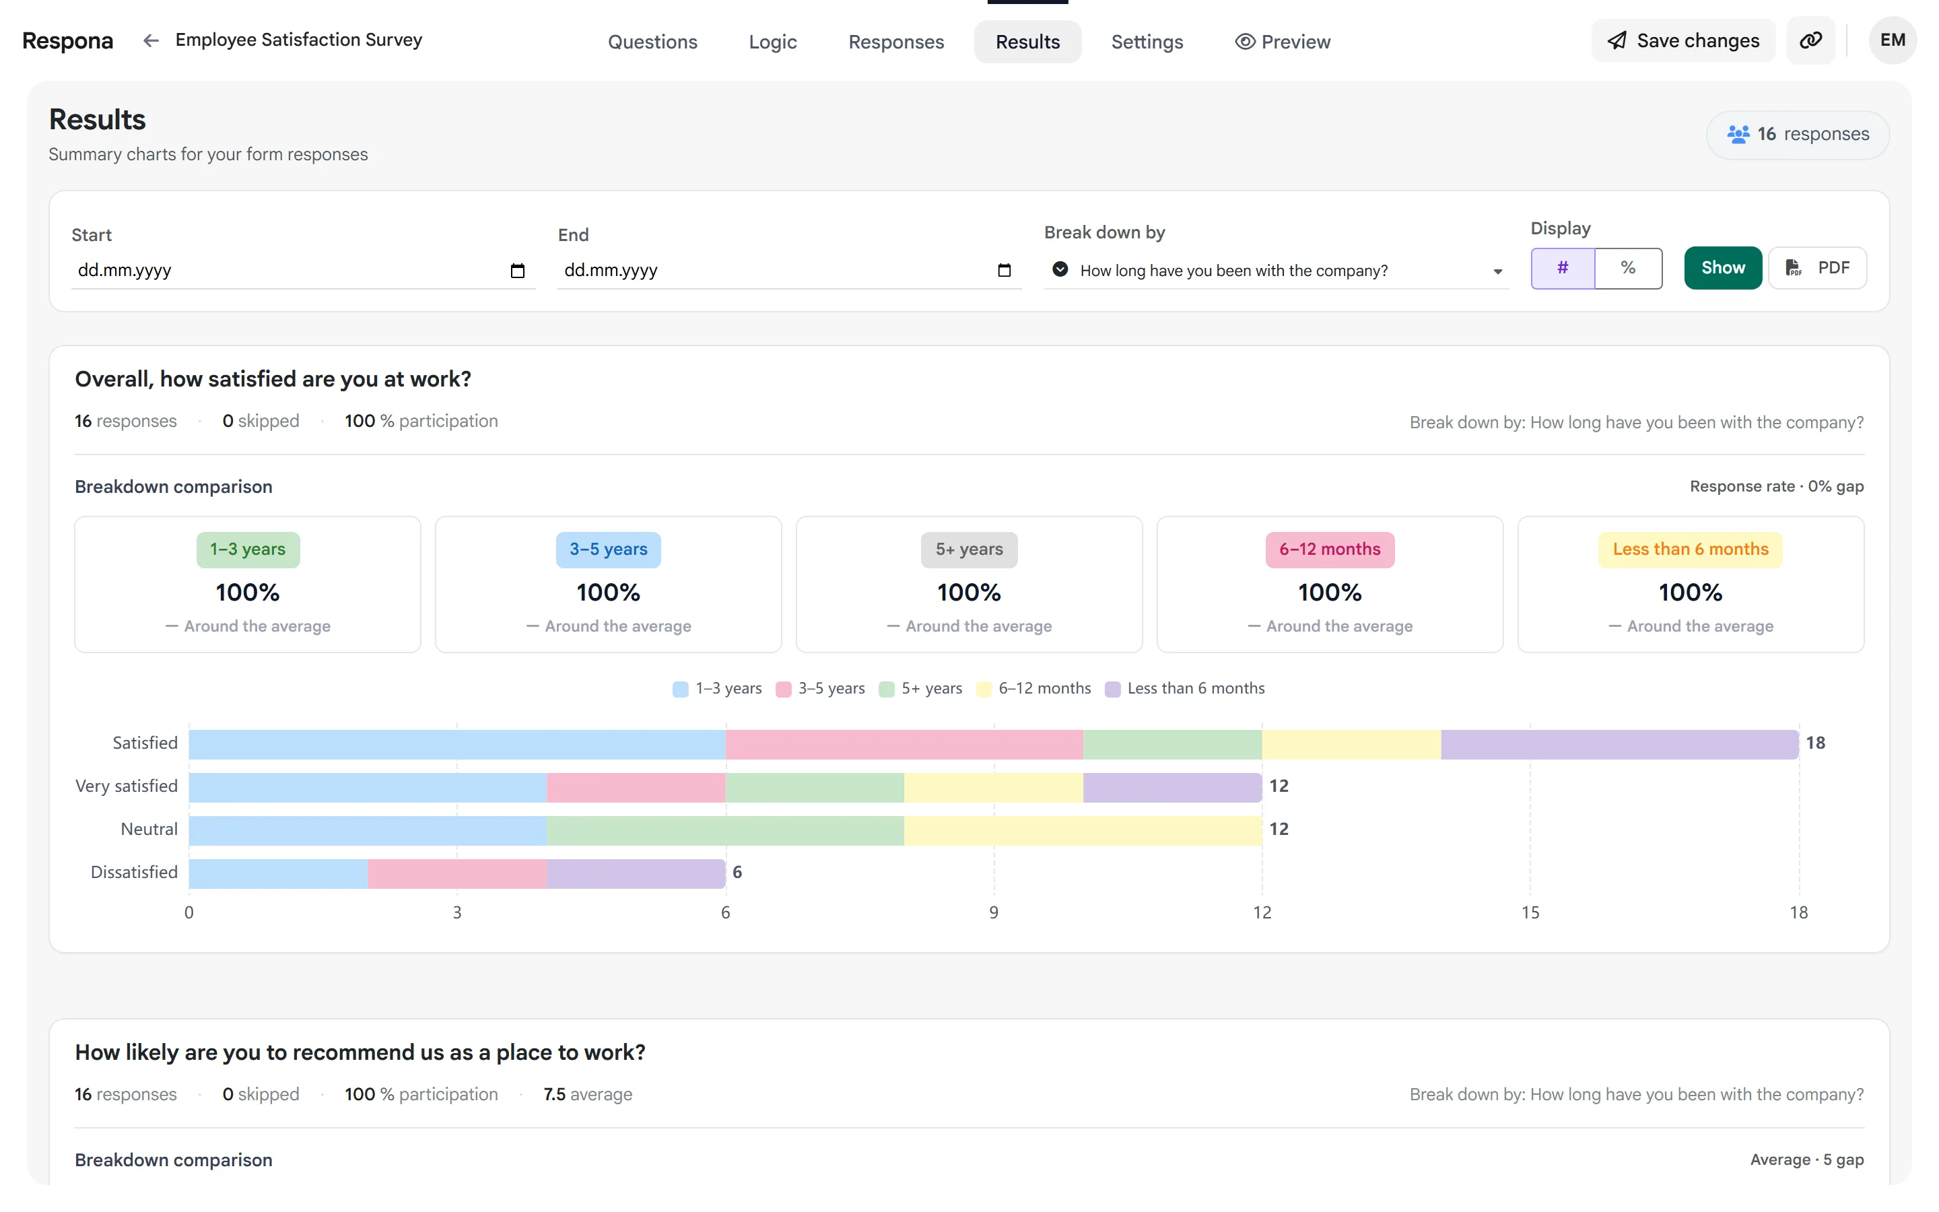The image size is (1939, 1212).
Task: Switch display to number (#) mode
Action: 1563,268
